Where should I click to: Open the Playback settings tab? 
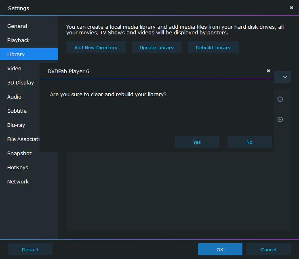(29, 40)
